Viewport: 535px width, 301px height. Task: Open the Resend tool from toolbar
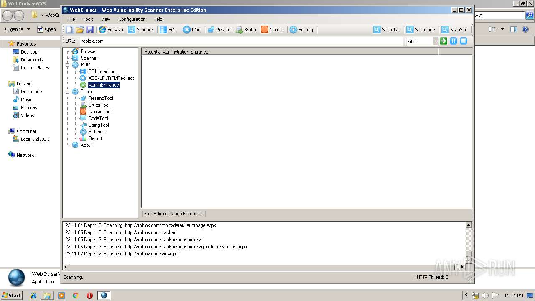(219, 30)
